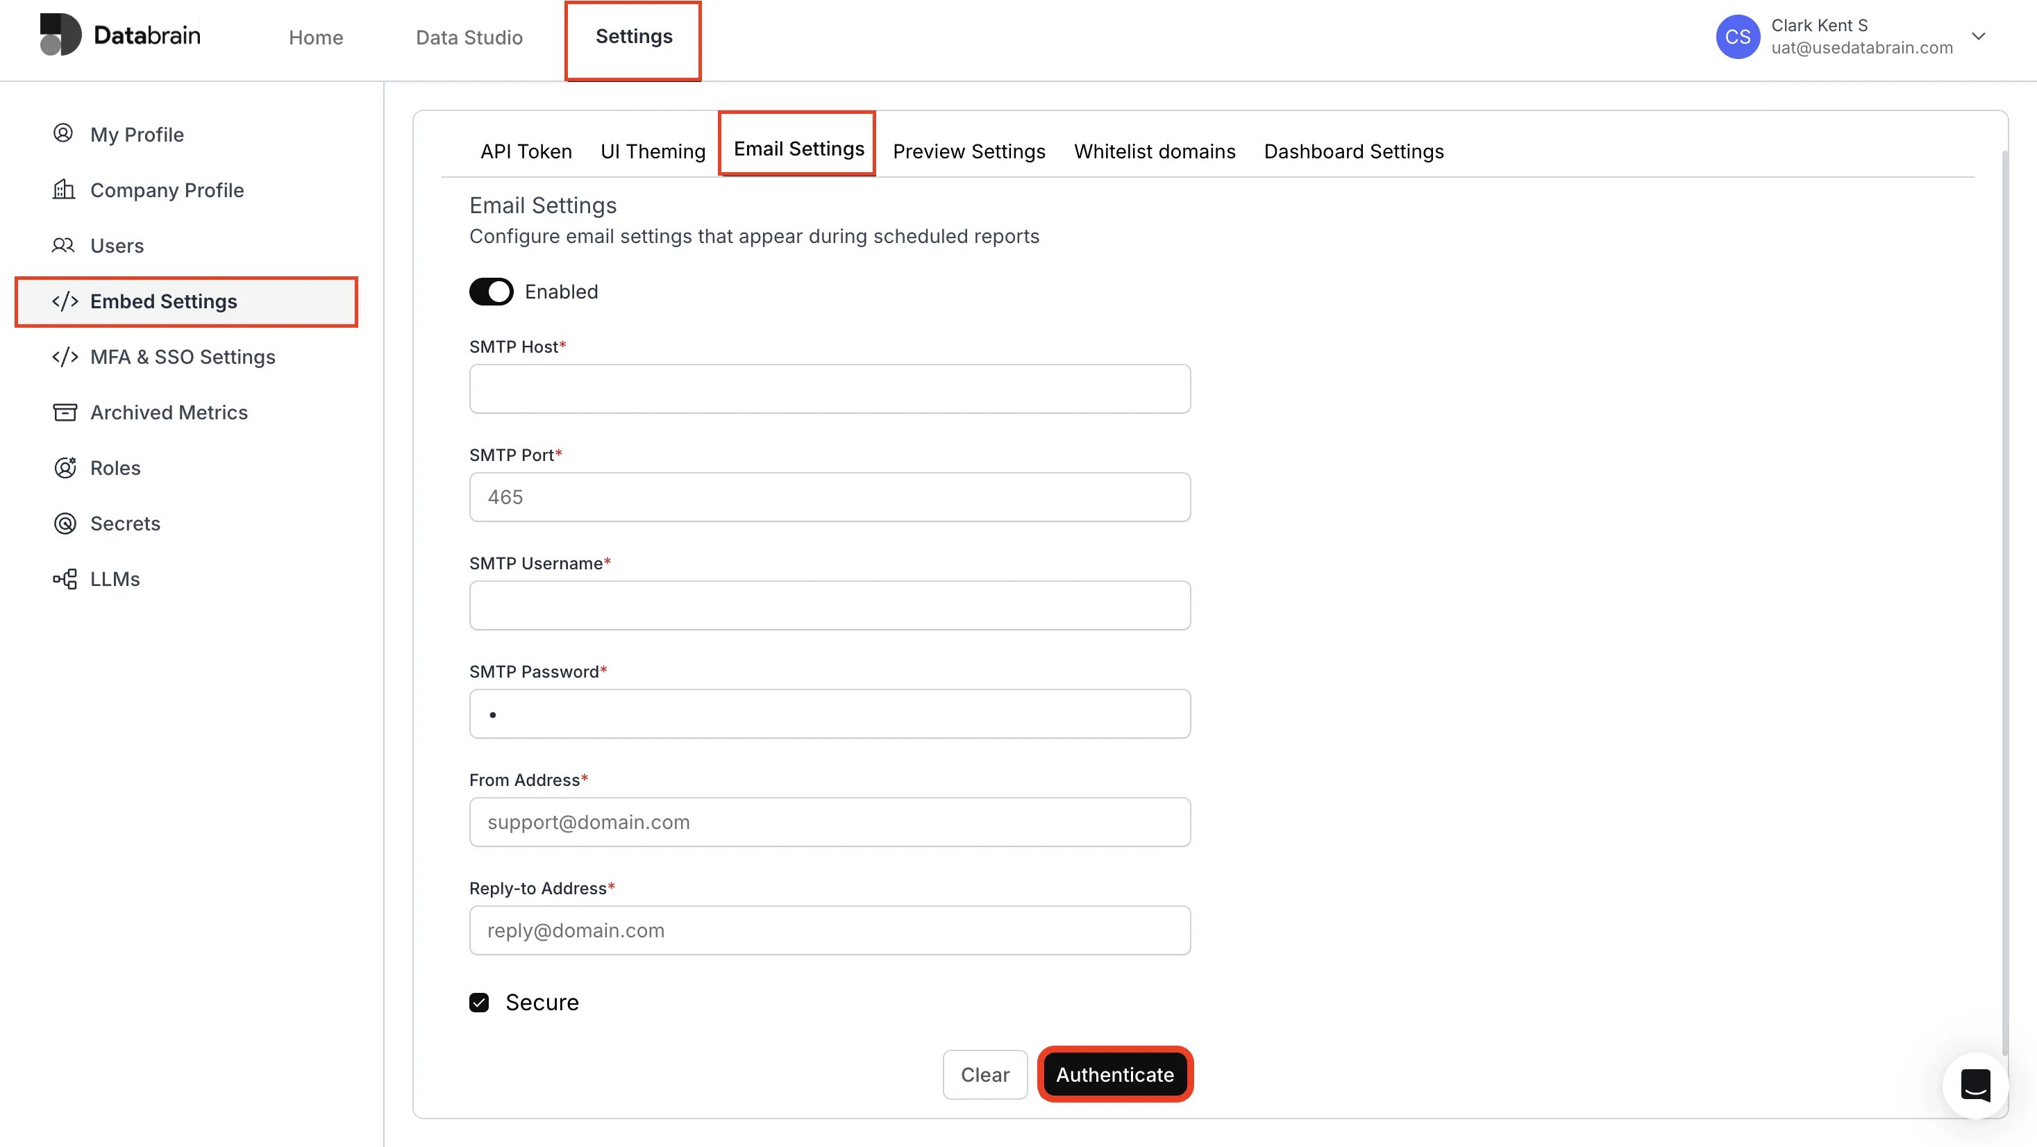The image size is (2037, 1147).
Task: Click the Archived Metrics box icon
Action: 65,412
